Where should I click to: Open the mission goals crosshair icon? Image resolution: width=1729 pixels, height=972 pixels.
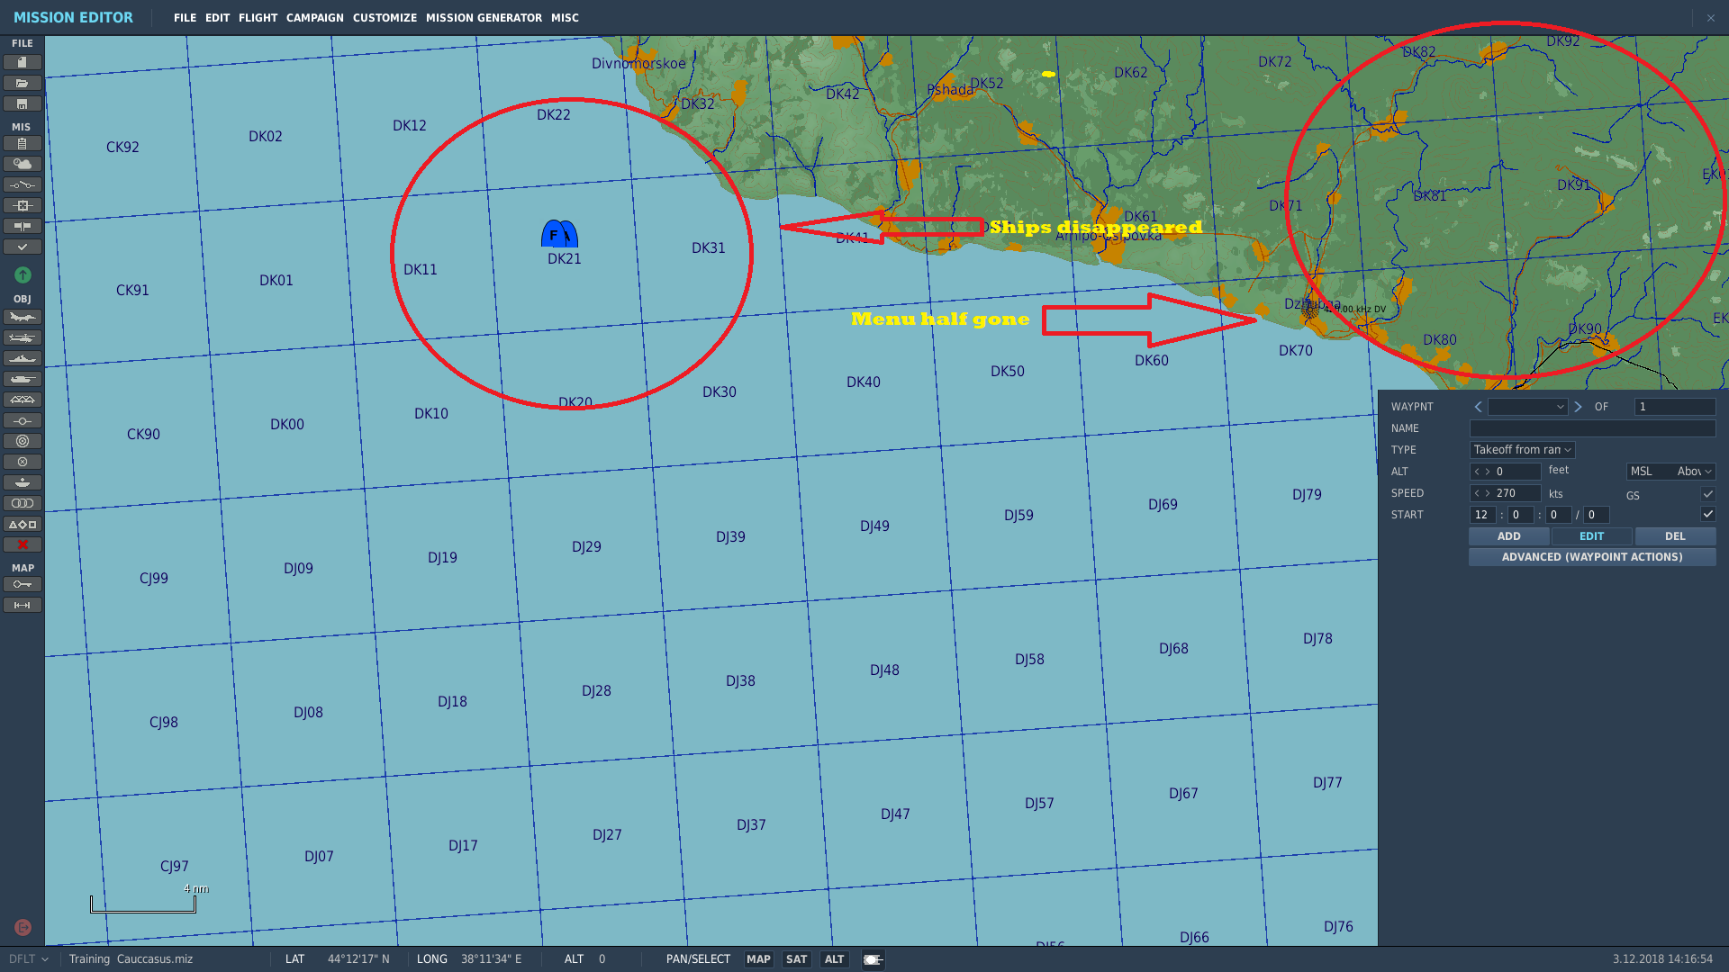click(23, 205)
